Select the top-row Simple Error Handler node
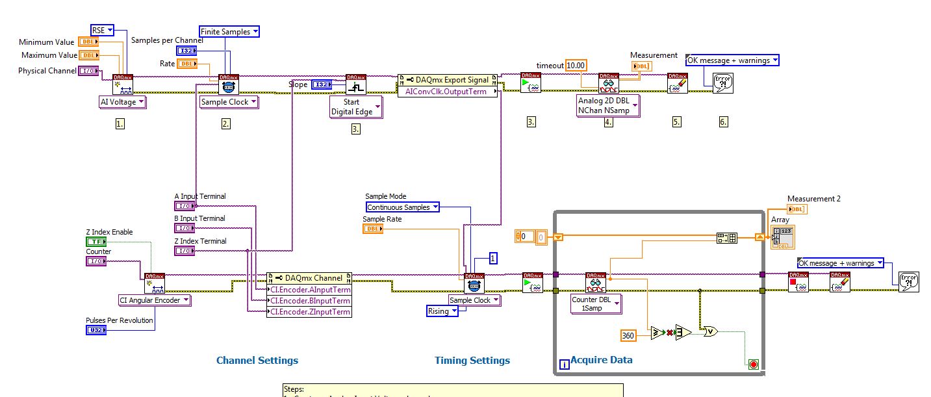The height and width of the screenshot is (397, 931). [722, 83]
